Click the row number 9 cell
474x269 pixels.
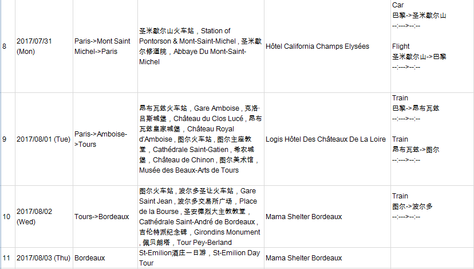point(5,139)
